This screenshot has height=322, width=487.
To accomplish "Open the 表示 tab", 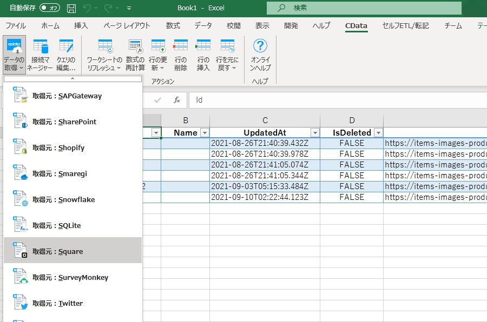I will pos(262,26).
